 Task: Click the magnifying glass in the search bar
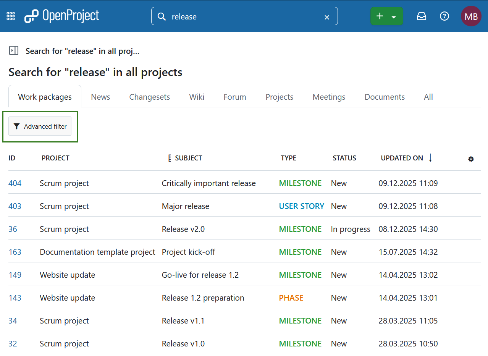point(162,16)
